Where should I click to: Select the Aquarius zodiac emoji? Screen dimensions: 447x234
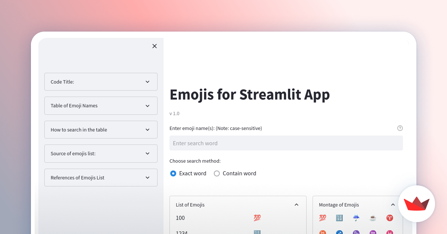[x=372, y=233]
